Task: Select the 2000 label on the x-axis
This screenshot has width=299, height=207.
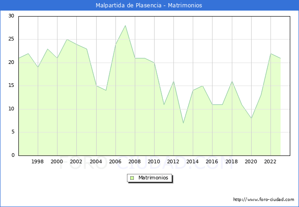Action: pos(57,162)
